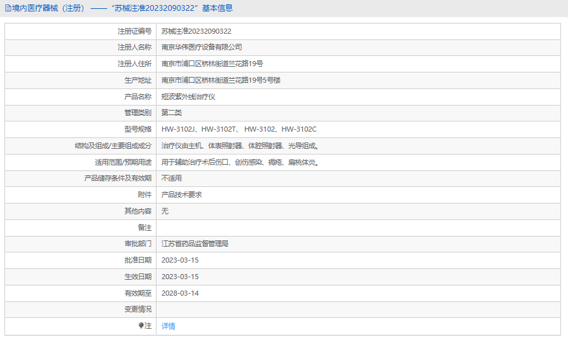Click the 产品储存条件及有效期 label

(x=118, y=178)
